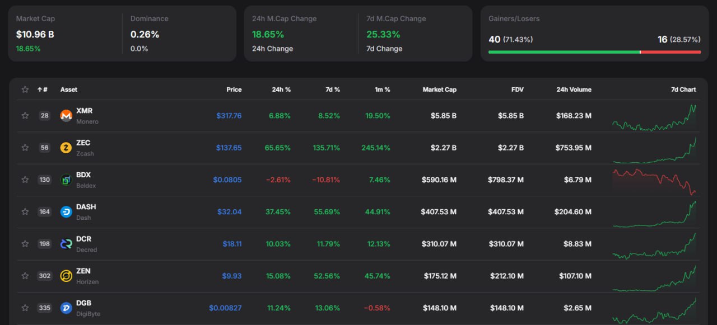The height and width of the screenshot is (325, 717).
Task: Click the star icon in table header
Action: [x=25, y=90]
